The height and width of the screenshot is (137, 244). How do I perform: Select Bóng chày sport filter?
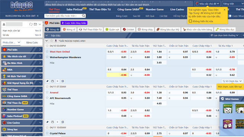click(x=145, y=29)
